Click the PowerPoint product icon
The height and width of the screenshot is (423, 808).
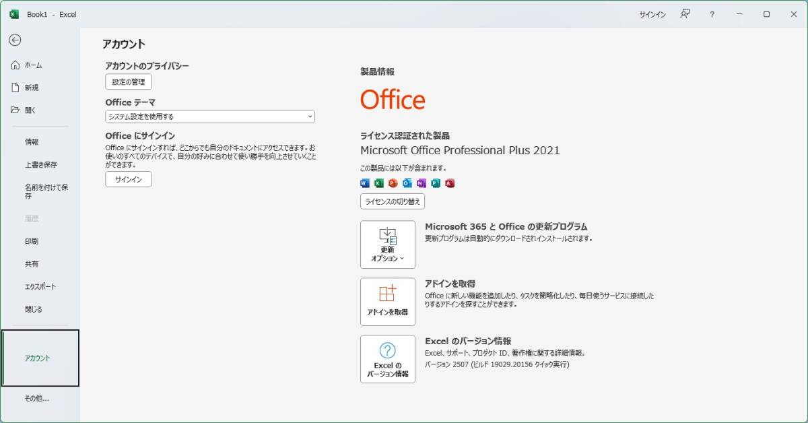click(393, 183)
